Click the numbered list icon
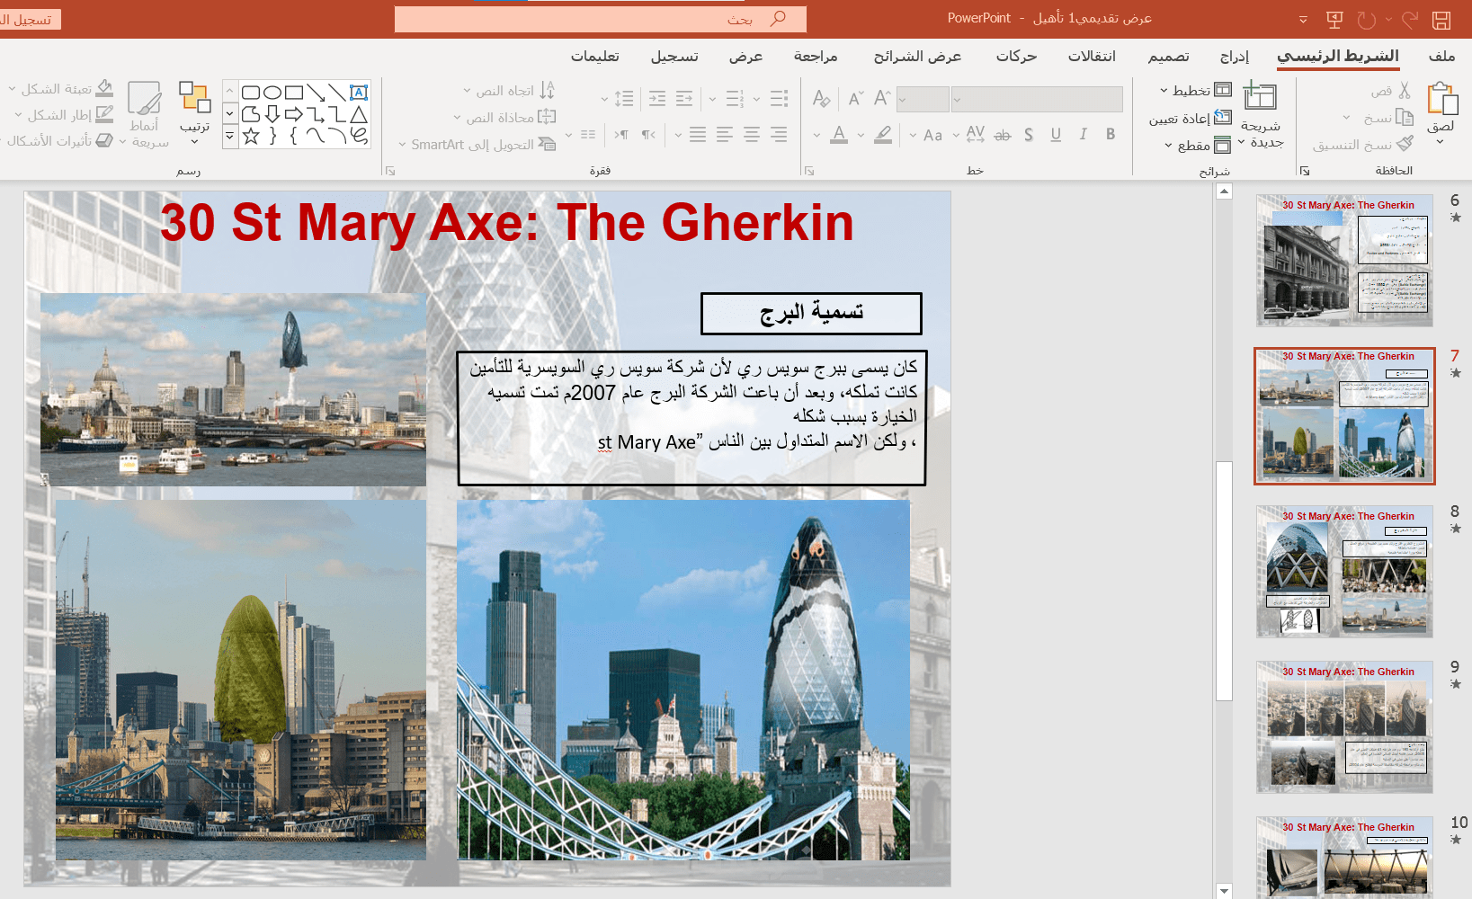This screenshot has height=899, width=1472. pos(735,98)
